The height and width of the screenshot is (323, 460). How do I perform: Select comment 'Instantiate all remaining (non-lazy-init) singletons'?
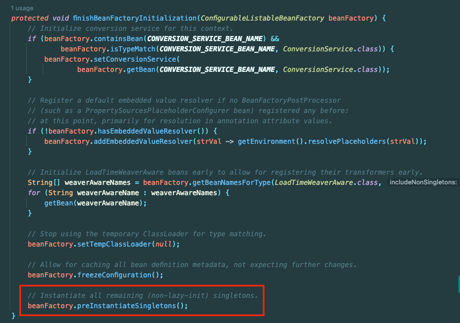coord(143,296)
